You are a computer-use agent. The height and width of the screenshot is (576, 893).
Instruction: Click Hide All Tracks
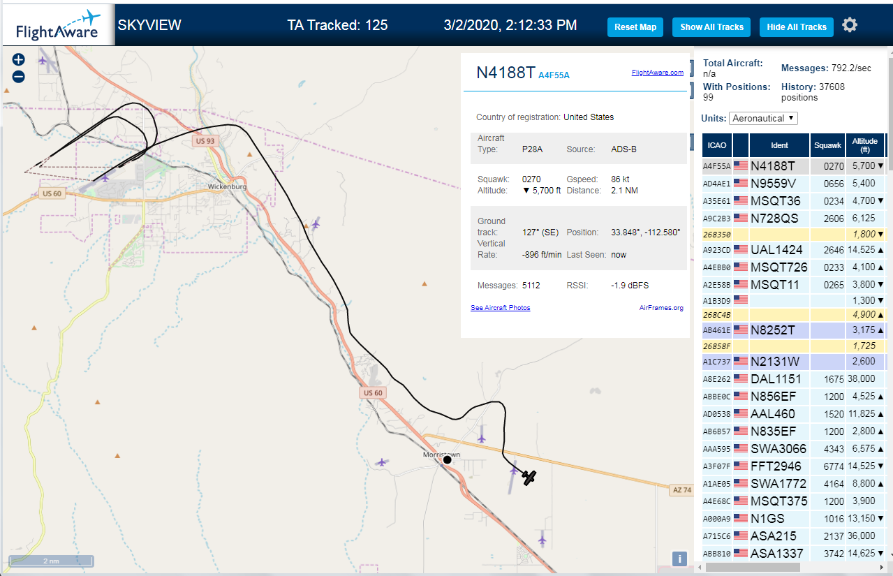[x=797, y=27]
